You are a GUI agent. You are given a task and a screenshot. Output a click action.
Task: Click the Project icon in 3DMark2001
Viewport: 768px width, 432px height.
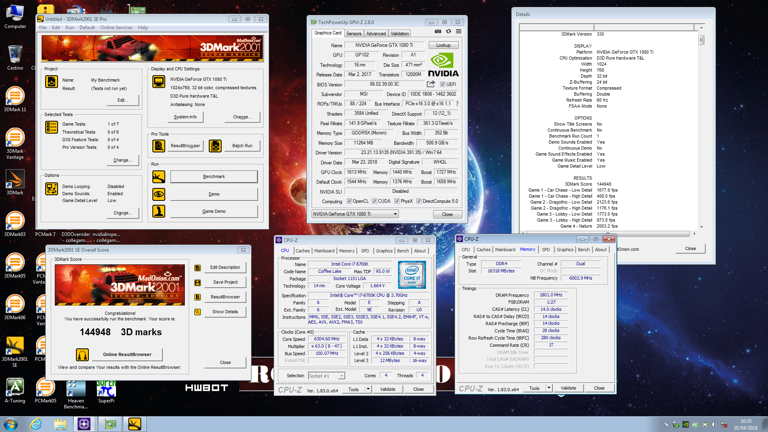pyautogui.click(x=52, y=82)
